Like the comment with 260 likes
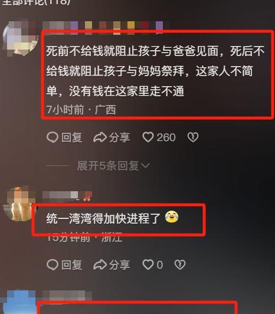The height and width of the screenshot is (314, 275). tap(148, 138)
